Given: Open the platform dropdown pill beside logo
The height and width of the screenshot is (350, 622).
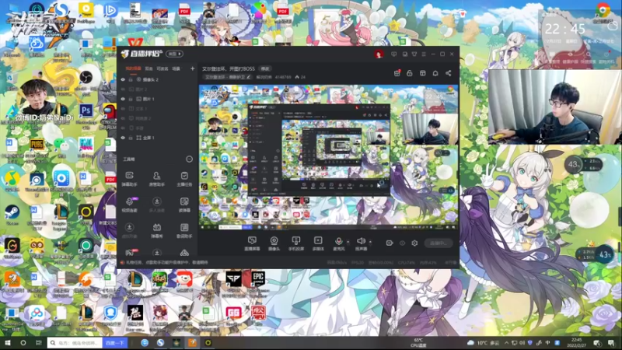Looking at the screenshot, I should click(x=174, y=54).
